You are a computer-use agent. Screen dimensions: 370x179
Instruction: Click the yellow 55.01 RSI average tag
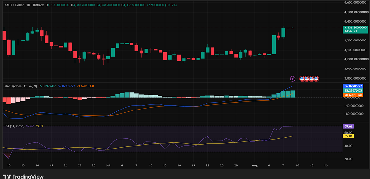click(348, 136)
